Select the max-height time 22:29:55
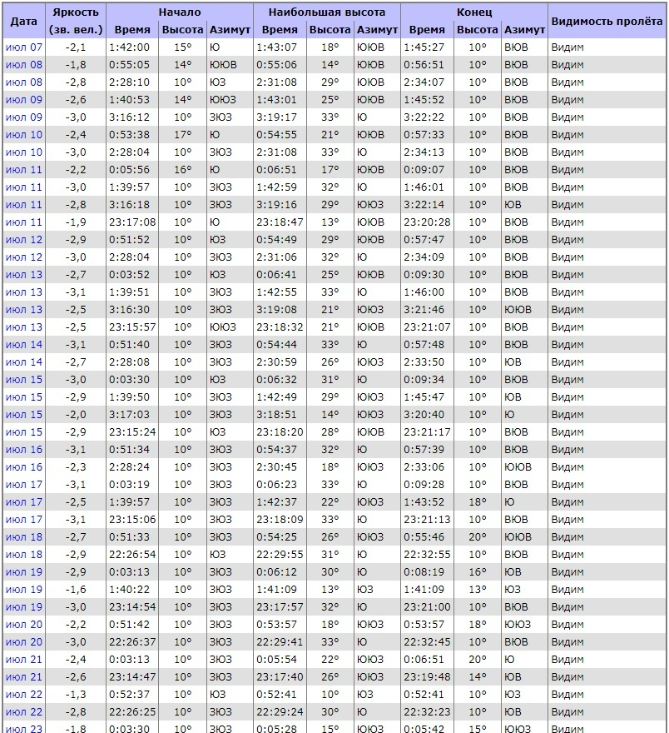Viewport: 669px width, 733px height. (x=280, y=555)
